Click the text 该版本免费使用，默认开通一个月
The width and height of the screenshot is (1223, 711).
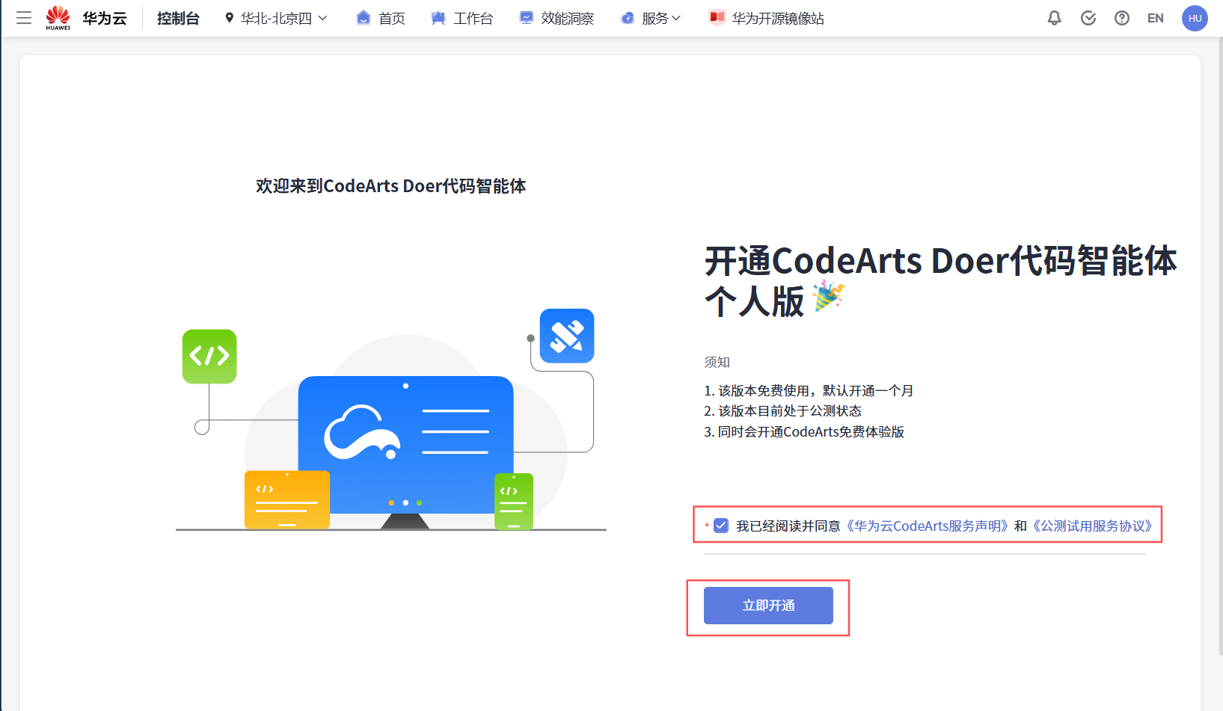(x=815, y=390)
